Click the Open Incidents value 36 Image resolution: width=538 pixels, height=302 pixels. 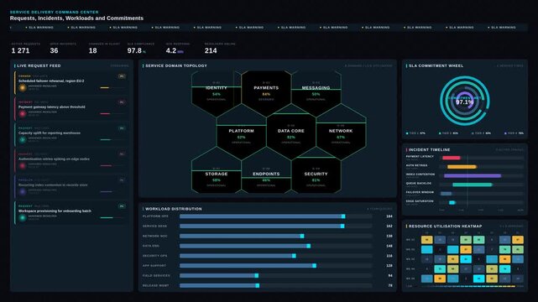point(54,50)
